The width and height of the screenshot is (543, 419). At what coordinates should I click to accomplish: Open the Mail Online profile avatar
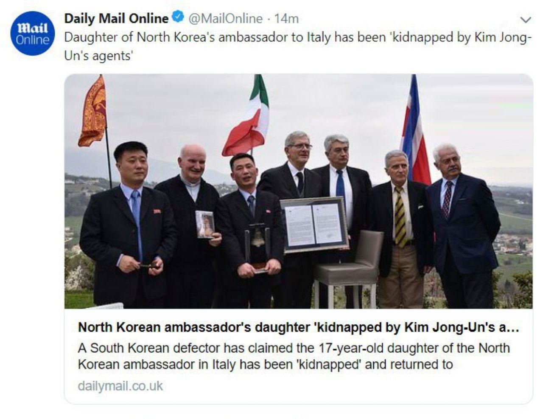[x=32, y=34]
